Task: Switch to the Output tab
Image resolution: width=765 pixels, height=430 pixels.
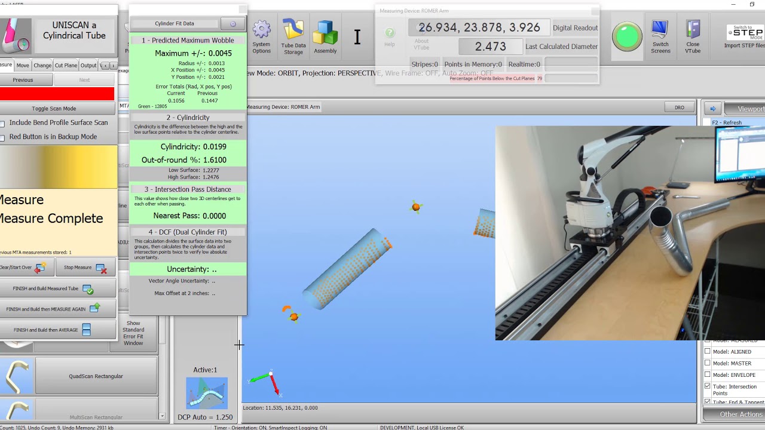Action: click(88, 65)
